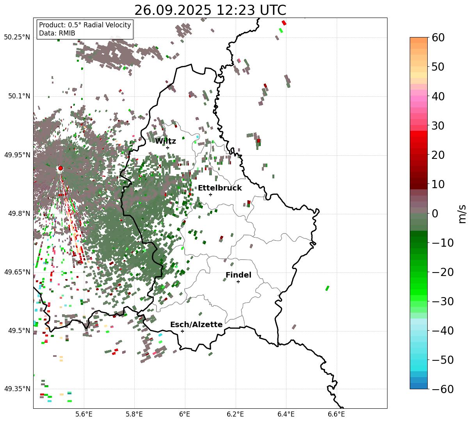Click the 5.6°E longitude tick label

(84, 415)
